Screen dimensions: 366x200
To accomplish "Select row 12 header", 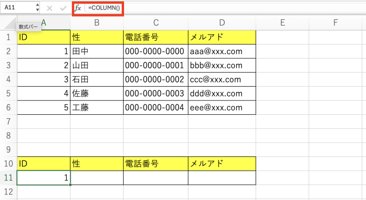I will [x=9, y=192].
